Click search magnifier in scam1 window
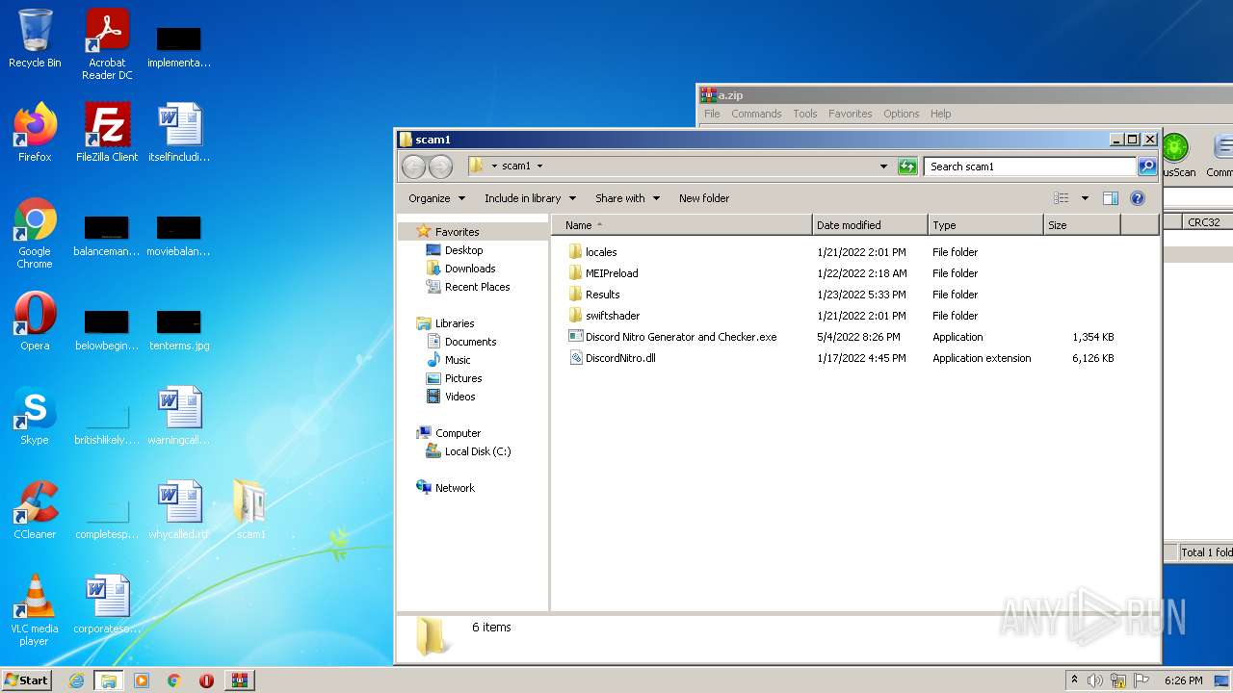The image size is (1233, 693). (1146, 167)
